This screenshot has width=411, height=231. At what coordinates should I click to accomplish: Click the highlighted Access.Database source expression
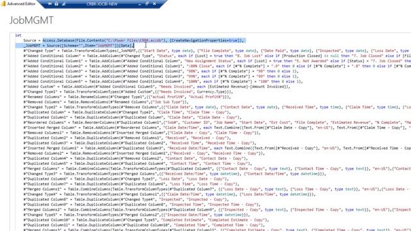pyautogui.click(x=144, y=40)
